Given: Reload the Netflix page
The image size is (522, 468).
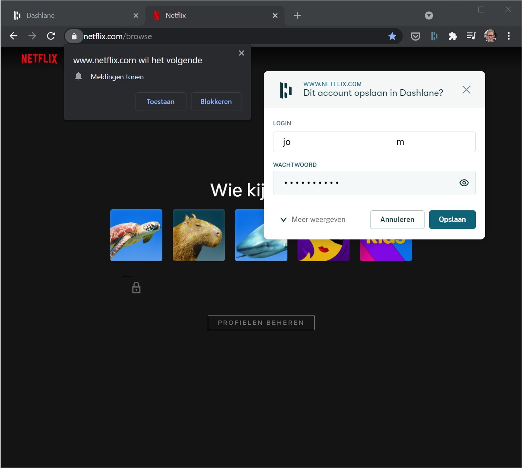Looking at the screenshot, I should pos(51,36).
